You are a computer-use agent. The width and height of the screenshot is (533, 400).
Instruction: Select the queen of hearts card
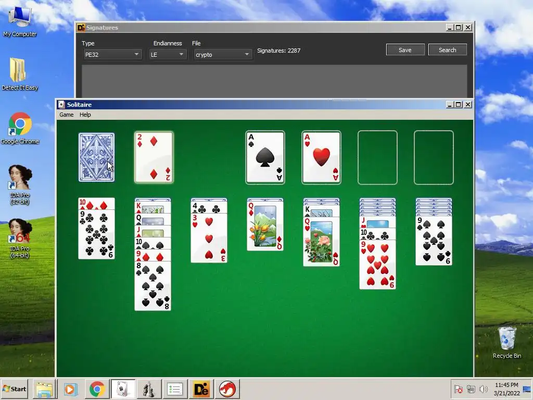(321, 242)
